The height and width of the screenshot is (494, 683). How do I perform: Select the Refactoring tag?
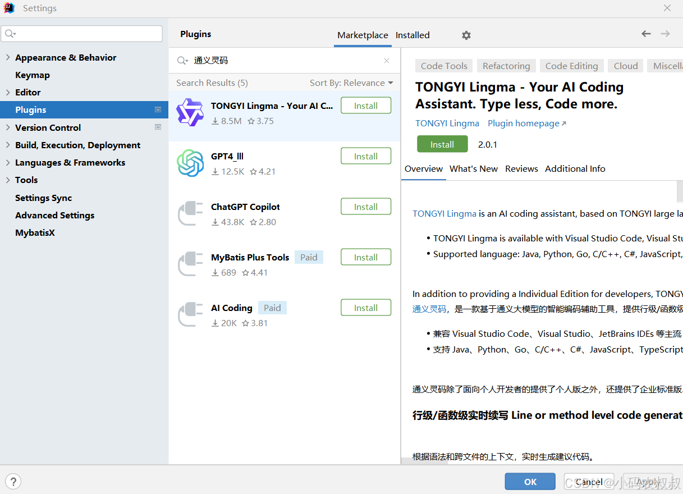(506, 66)
